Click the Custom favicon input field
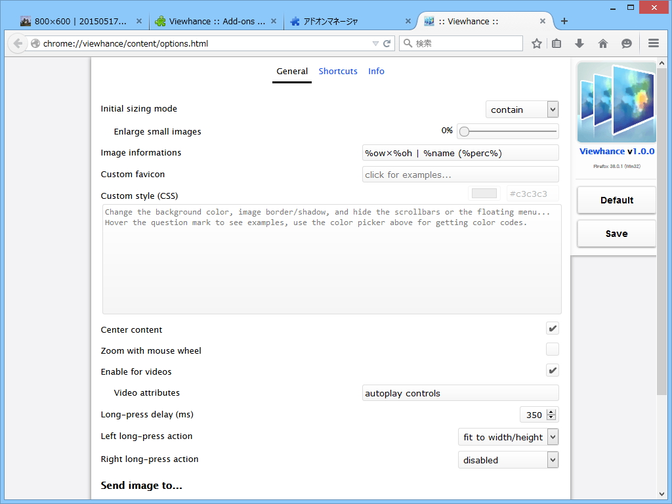 pyautogui.click(x=460, y=174)
